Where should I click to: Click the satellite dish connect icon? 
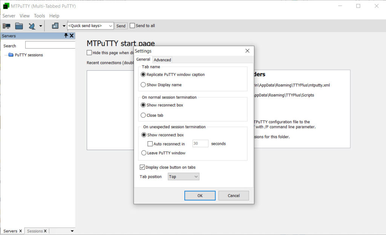click(x=32, y=26)
